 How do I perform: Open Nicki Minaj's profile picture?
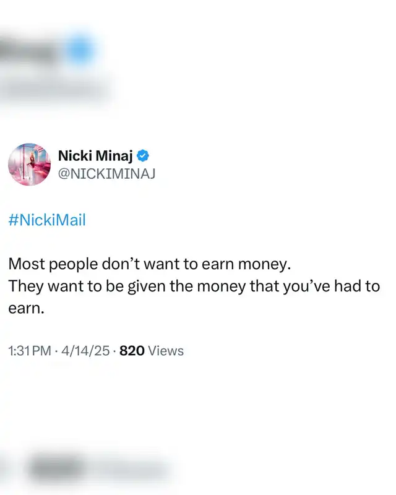(x=29, y=164)
